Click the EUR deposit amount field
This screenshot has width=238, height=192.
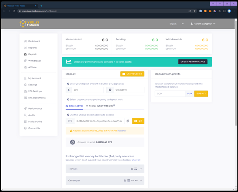pos(87,90)
